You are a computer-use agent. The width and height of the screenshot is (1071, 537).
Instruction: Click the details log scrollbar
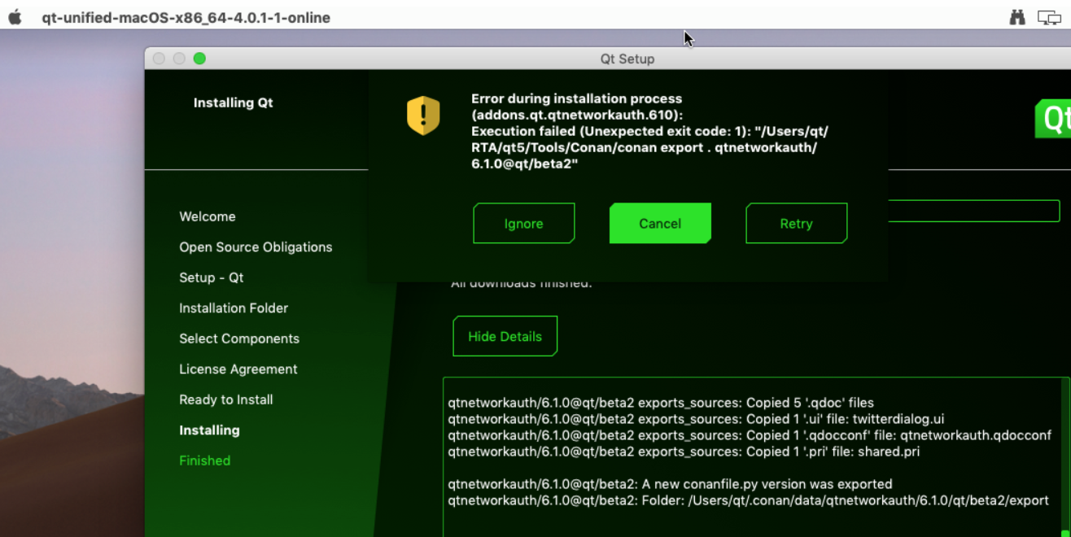coord(1064,456)
